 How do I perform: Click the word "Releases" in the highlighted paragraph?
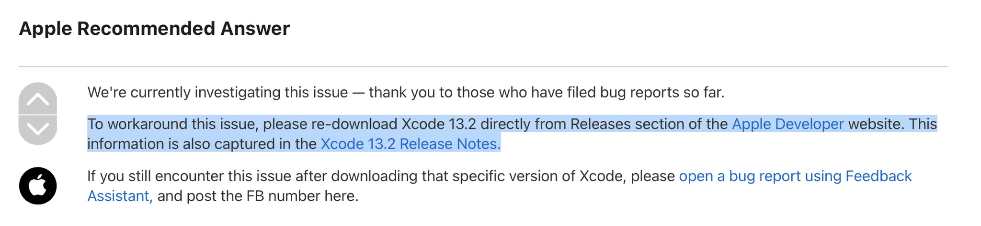coord(603,124)
